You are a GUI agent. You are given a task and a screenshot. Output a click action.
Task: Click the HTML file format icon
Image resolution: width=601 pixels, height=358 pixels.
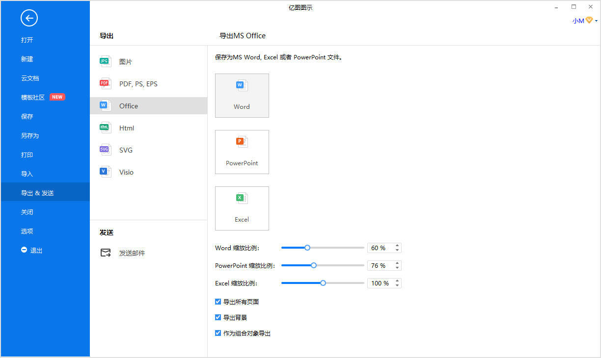pos(105,128)
